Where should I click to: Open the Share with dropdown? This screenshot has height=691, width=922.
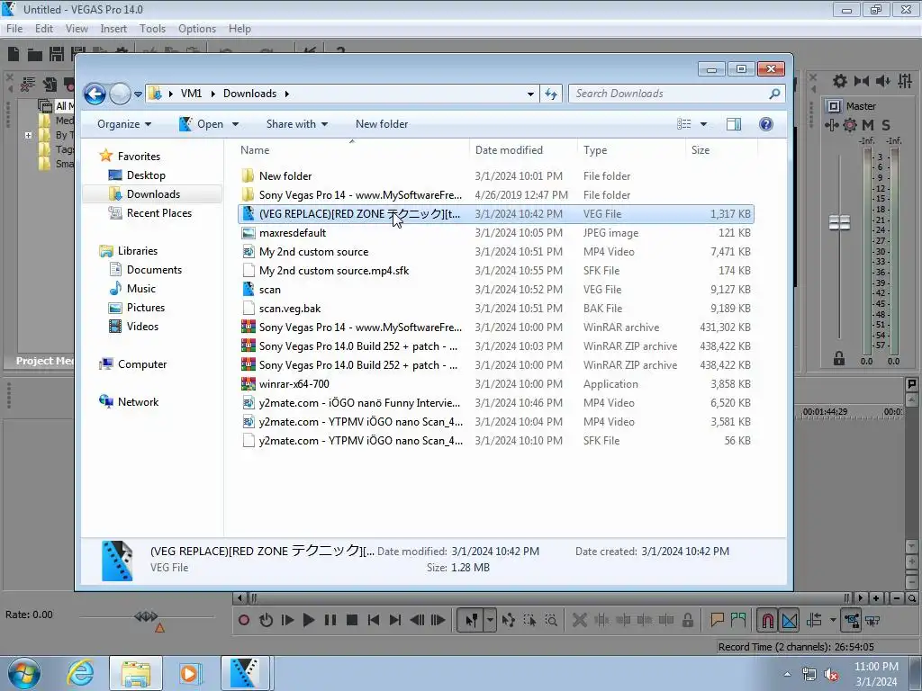tap(296, 124)
